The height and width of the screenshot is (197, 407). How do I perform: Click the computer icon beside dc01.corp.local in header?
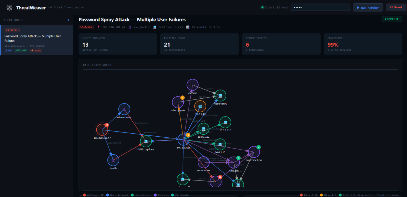155,27
